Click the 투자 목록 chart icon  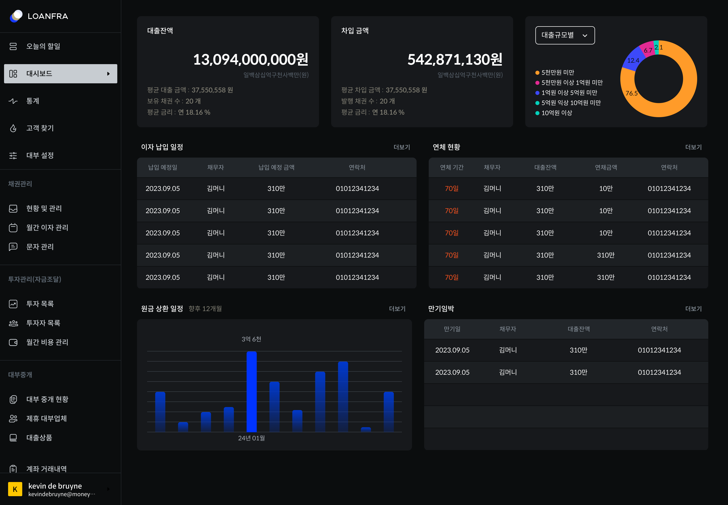coord(13,304)
